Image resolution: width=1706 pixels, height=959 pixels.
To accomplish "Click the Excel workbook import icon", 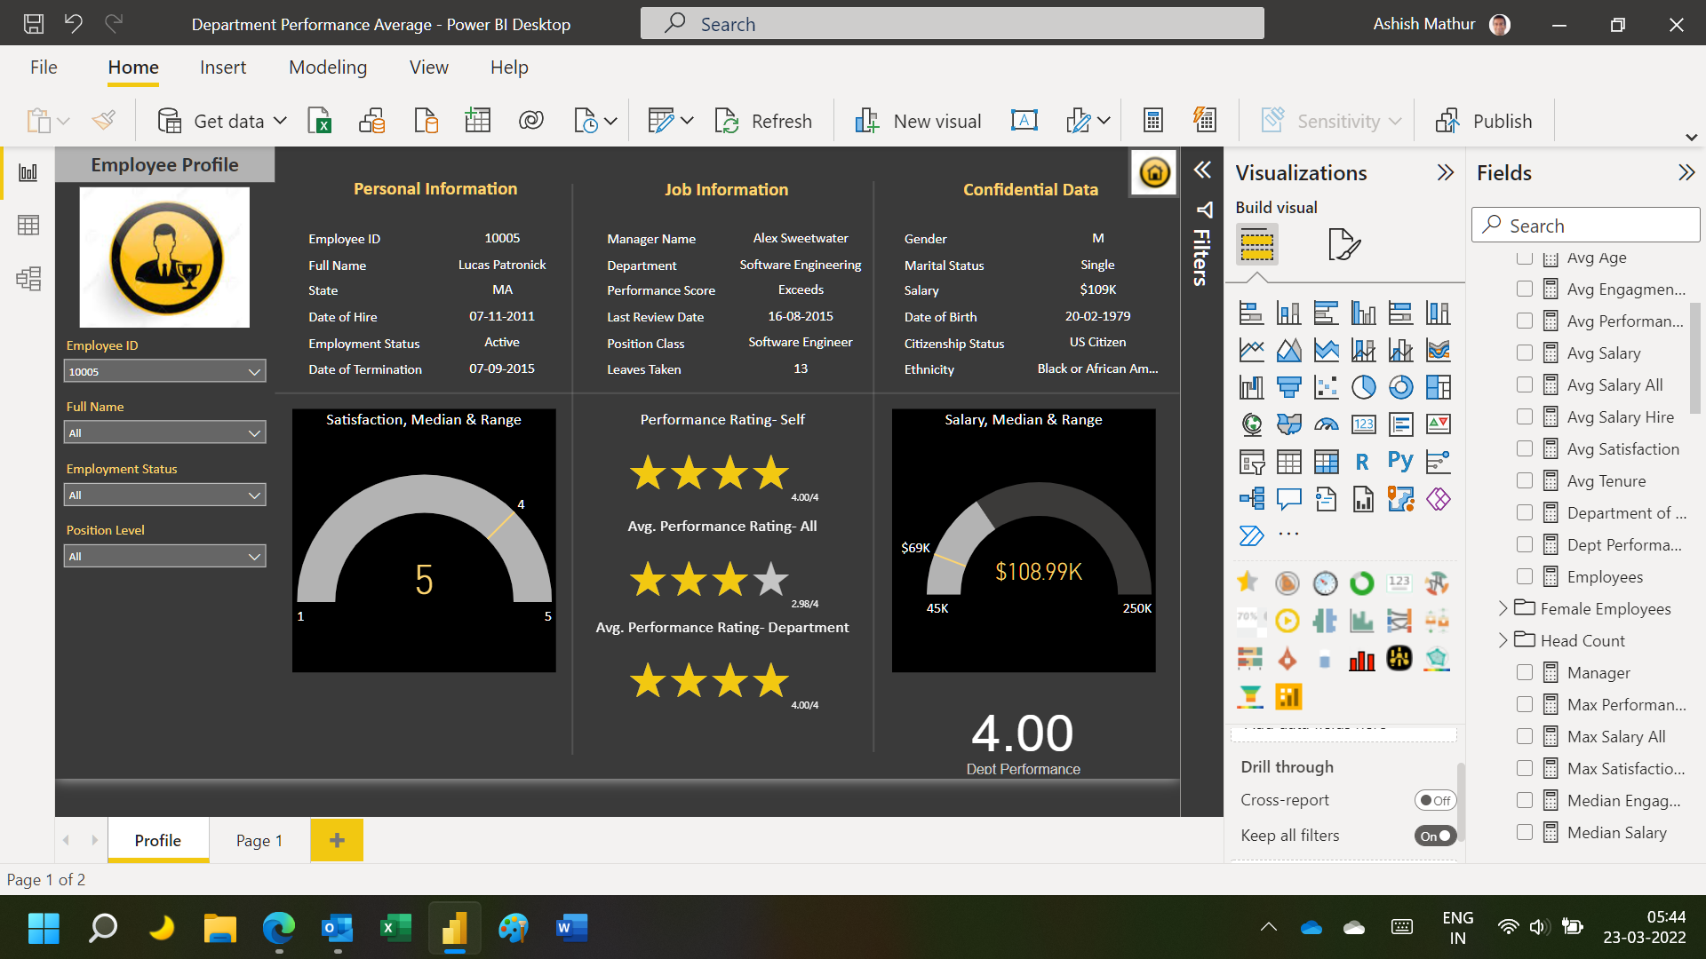I will pyautogui.click(x=319, y=121).
